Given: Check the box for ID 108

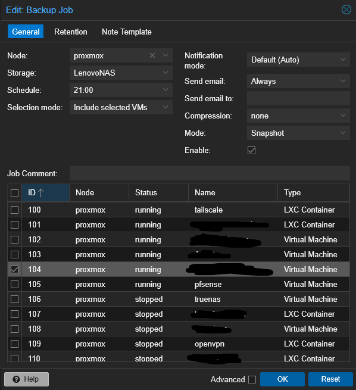Looking at the screenshot, I should (x=14, y=329).
